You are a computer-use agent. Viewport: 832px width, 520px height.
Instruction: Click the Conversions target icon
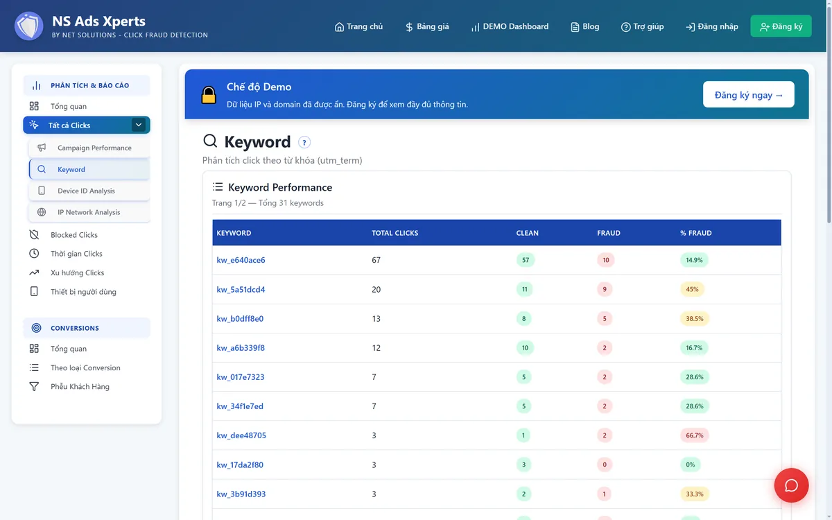coord(37,328)
